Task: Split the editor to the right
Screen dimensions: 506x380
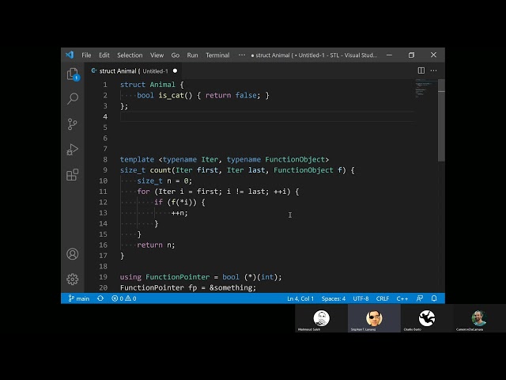Action: (x=421, y=70)
